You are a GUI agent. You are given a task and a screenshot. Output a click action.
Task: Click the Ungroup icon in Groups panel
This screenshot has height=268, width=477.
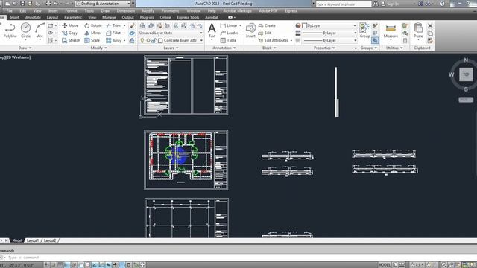click(x=375, y=25)
